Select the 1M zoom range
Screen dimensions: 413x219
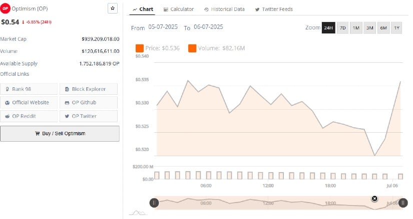coord(356,28)
